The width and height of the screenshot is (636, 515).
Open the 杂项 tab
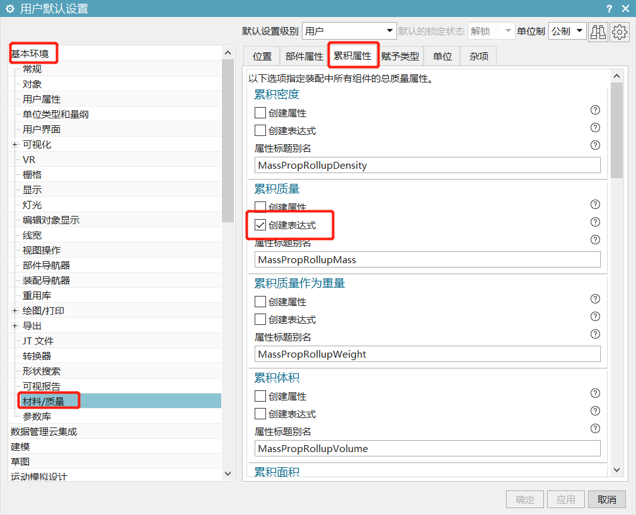tap(478, 56)
